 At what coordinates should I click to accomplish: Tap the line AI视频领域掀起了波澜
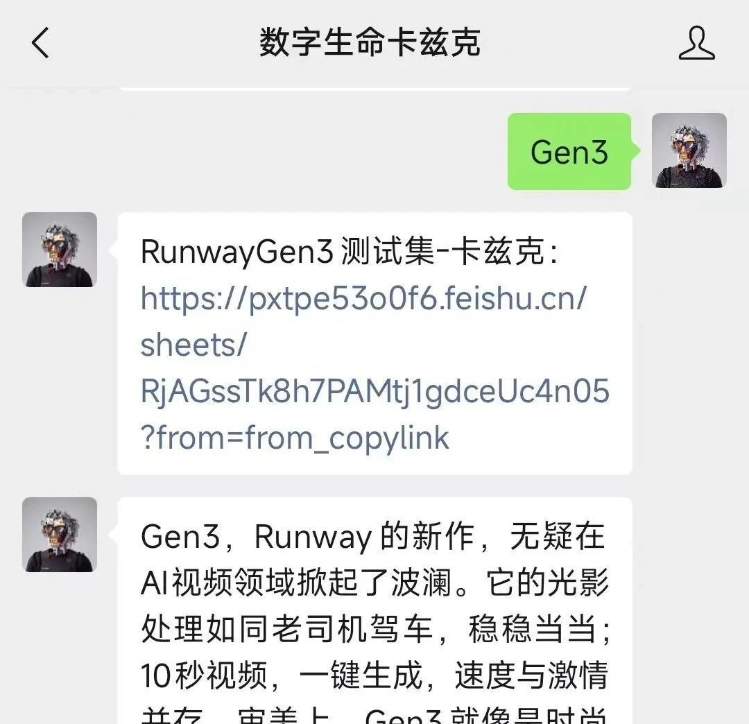375,583
